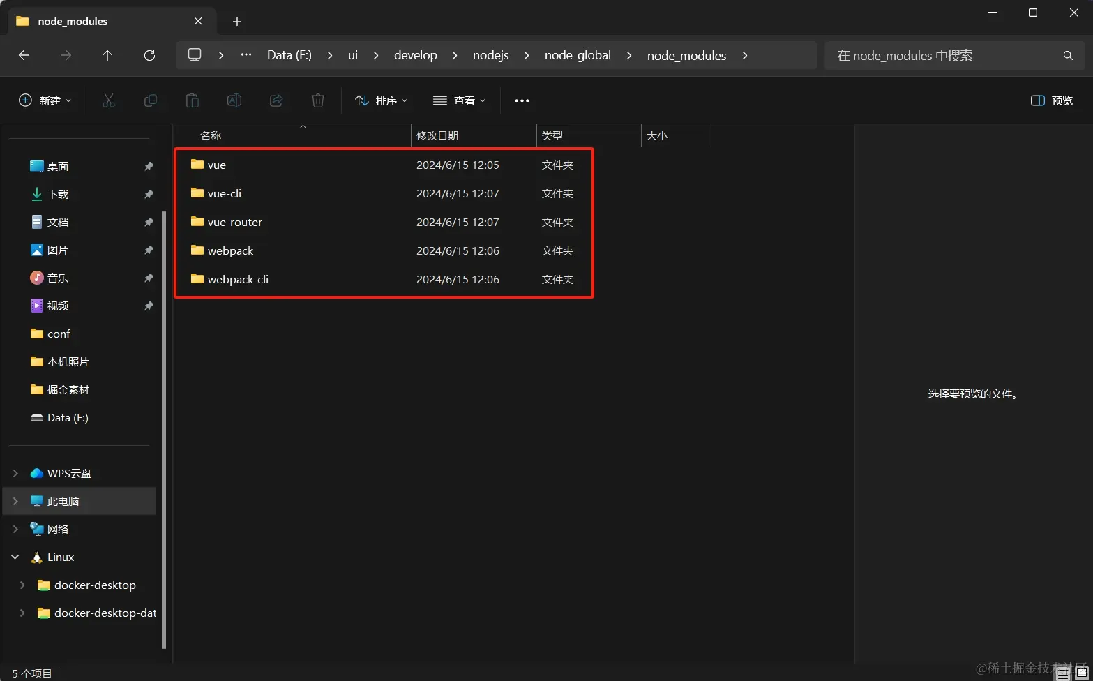1093x681 pixels.
Task: Go back to the previous folder
Action: click(24, 55)
